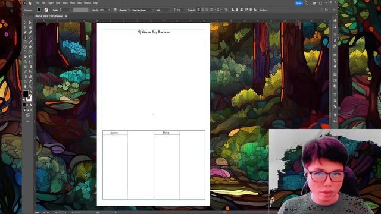Screen dimensions: 381x214
Task: Click stroke swatch in control bar
Action: [x=46, y=10]
